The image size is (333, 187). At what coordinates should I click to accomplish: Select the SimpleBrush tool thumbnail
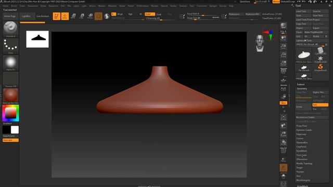click(x=321, y=68)
